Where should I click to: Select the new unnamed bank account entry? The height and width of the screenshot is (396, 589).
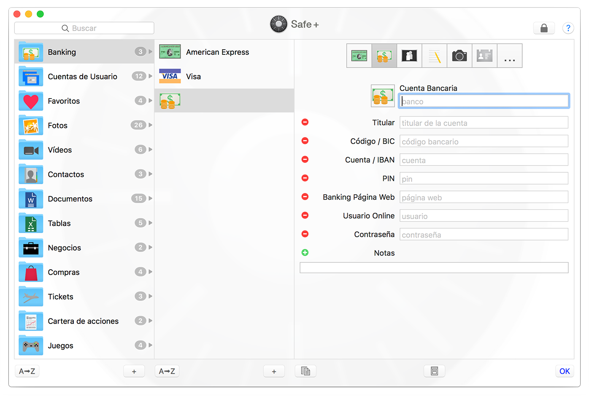pyautogui.click(x=224, y=100)
